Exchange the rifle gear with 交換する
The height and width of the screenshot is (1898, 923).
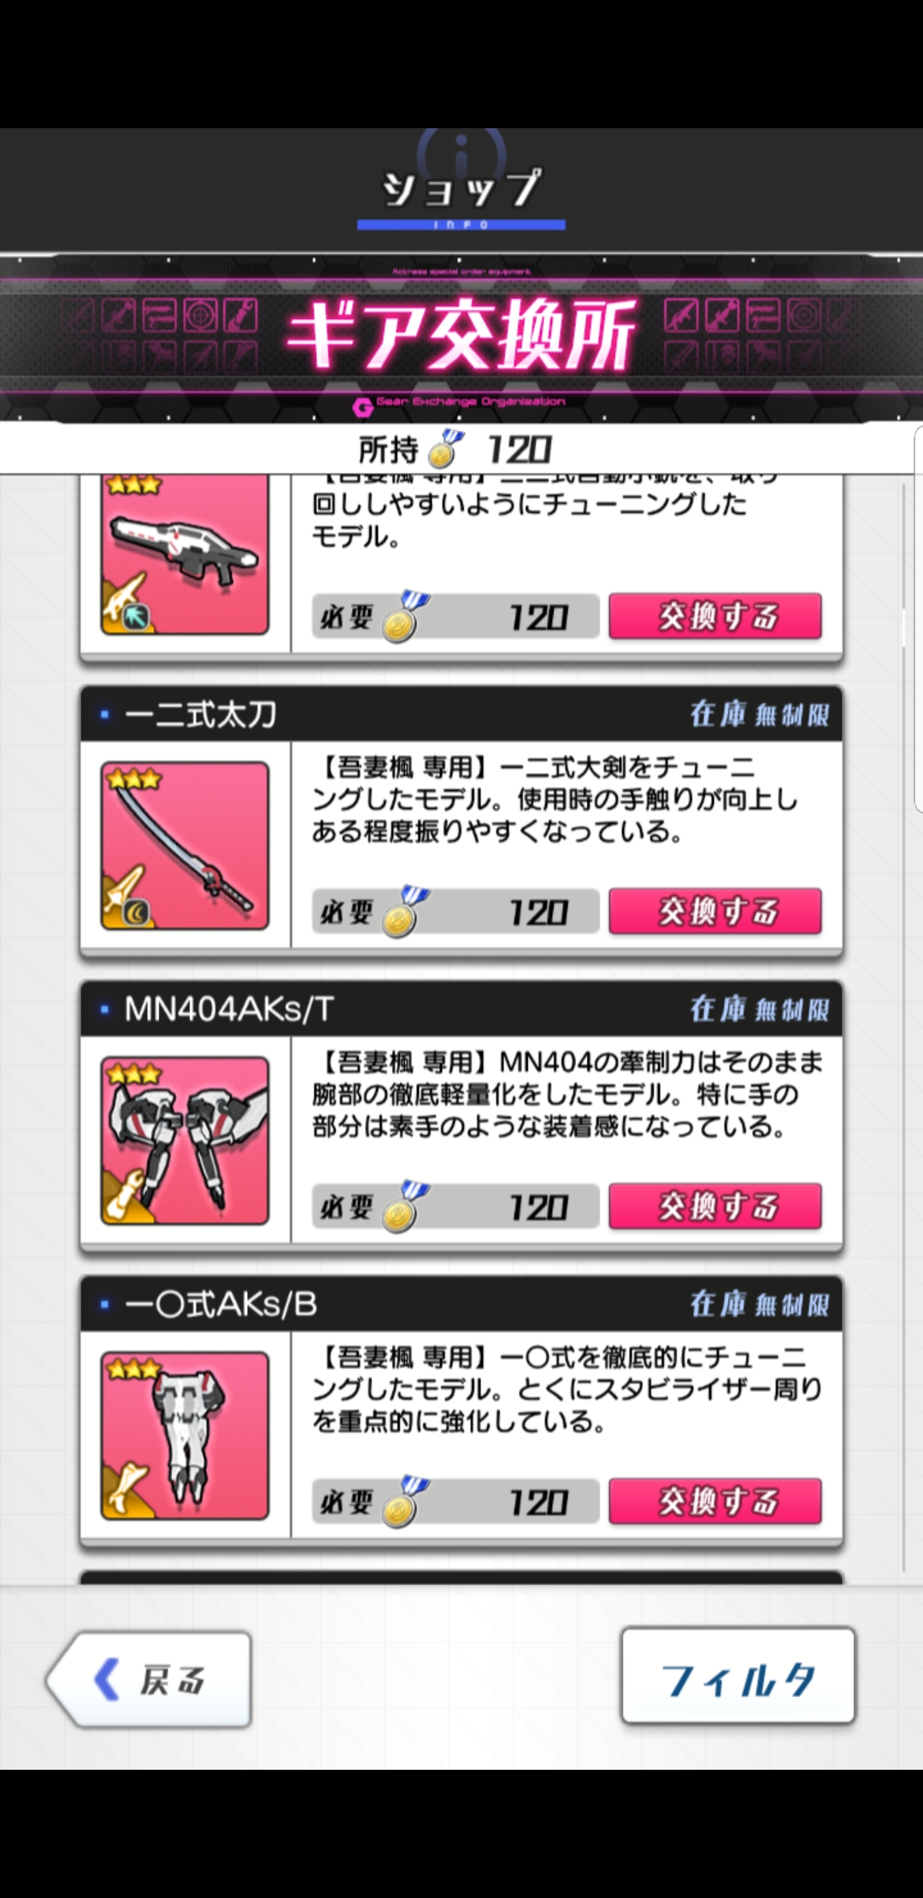(715, 616)
